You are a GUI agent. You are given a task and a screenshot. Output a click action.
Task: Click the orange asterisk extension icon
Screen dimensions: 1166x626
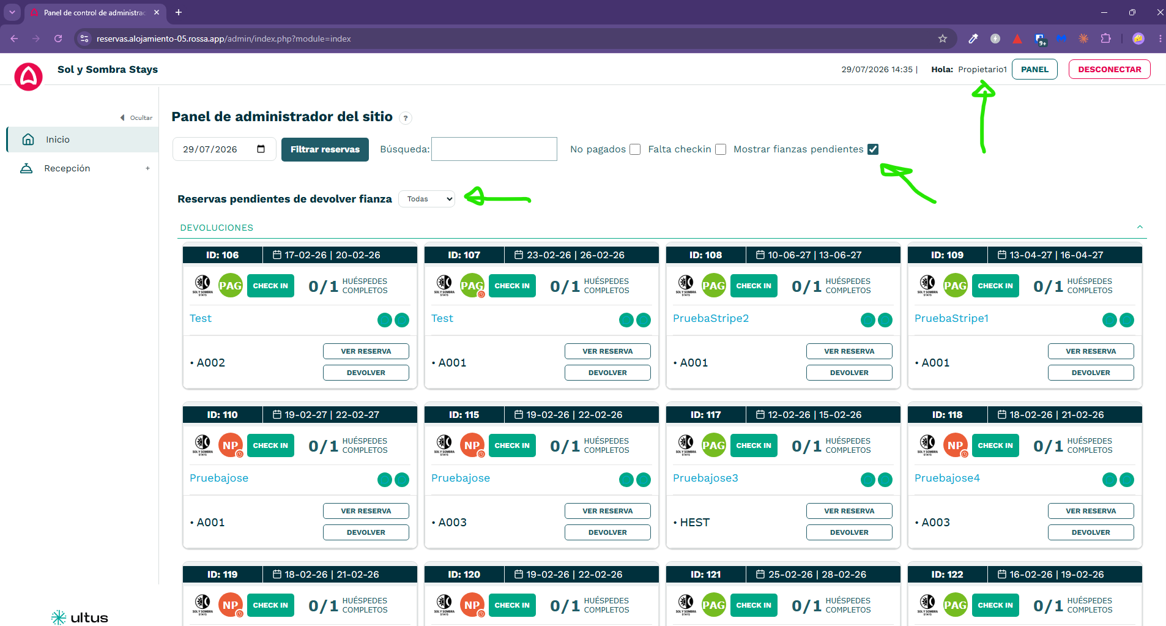pyautogui.click(x=1083, y=39)
